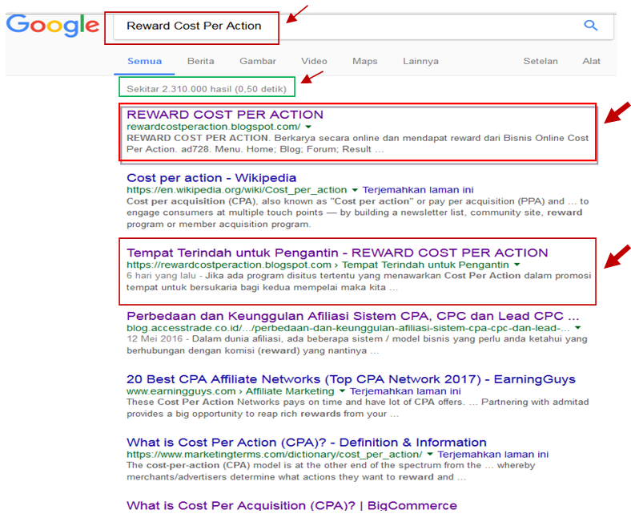Click Terjemahkan laman ini beside Wikipedia URL
The height and width of the screenshot is (522, 631).
tap(418, 190)
